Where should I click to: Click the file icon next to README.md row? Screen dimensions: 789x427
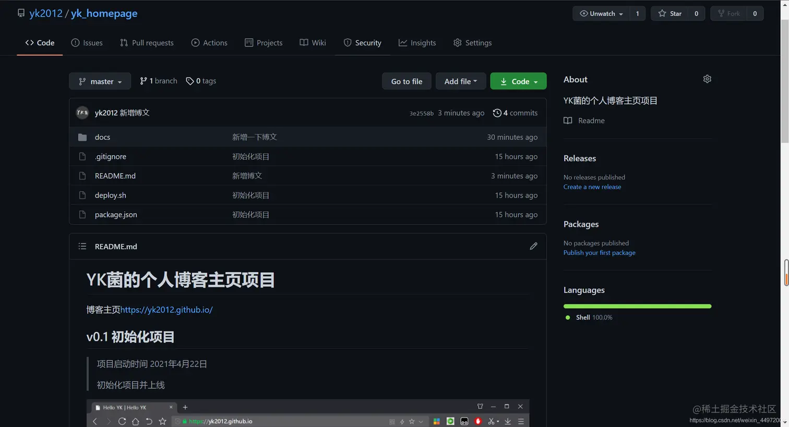[82, 176]
